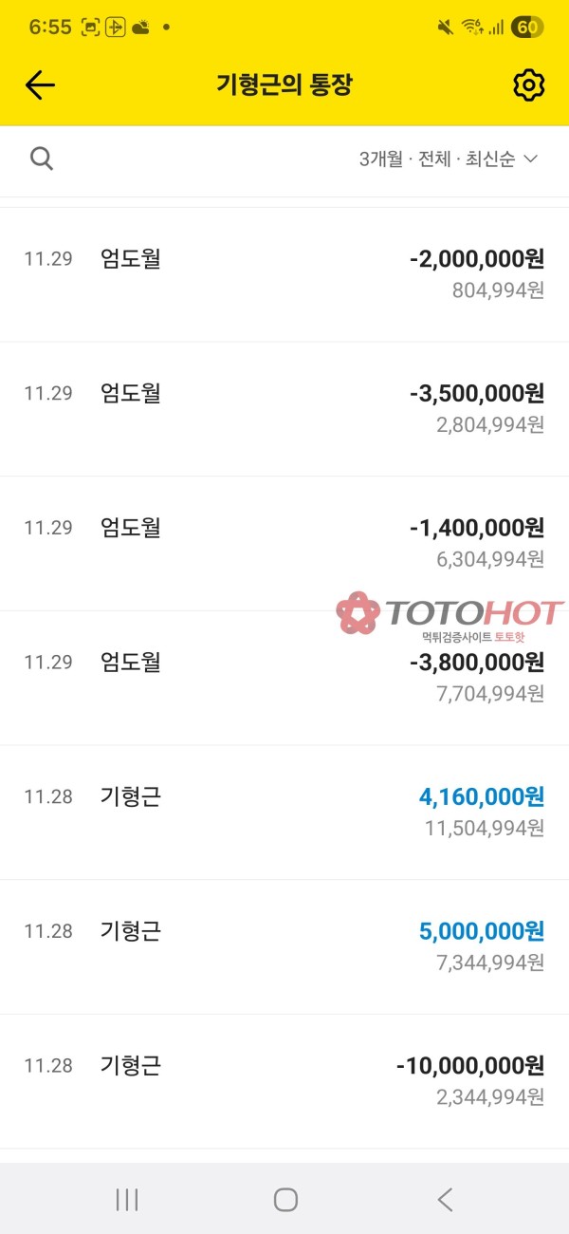Screen dimensions: 569x1234
Task: Tap the transaction search magnifier icon
Action: pyautogui.click(x=42, y=159)
